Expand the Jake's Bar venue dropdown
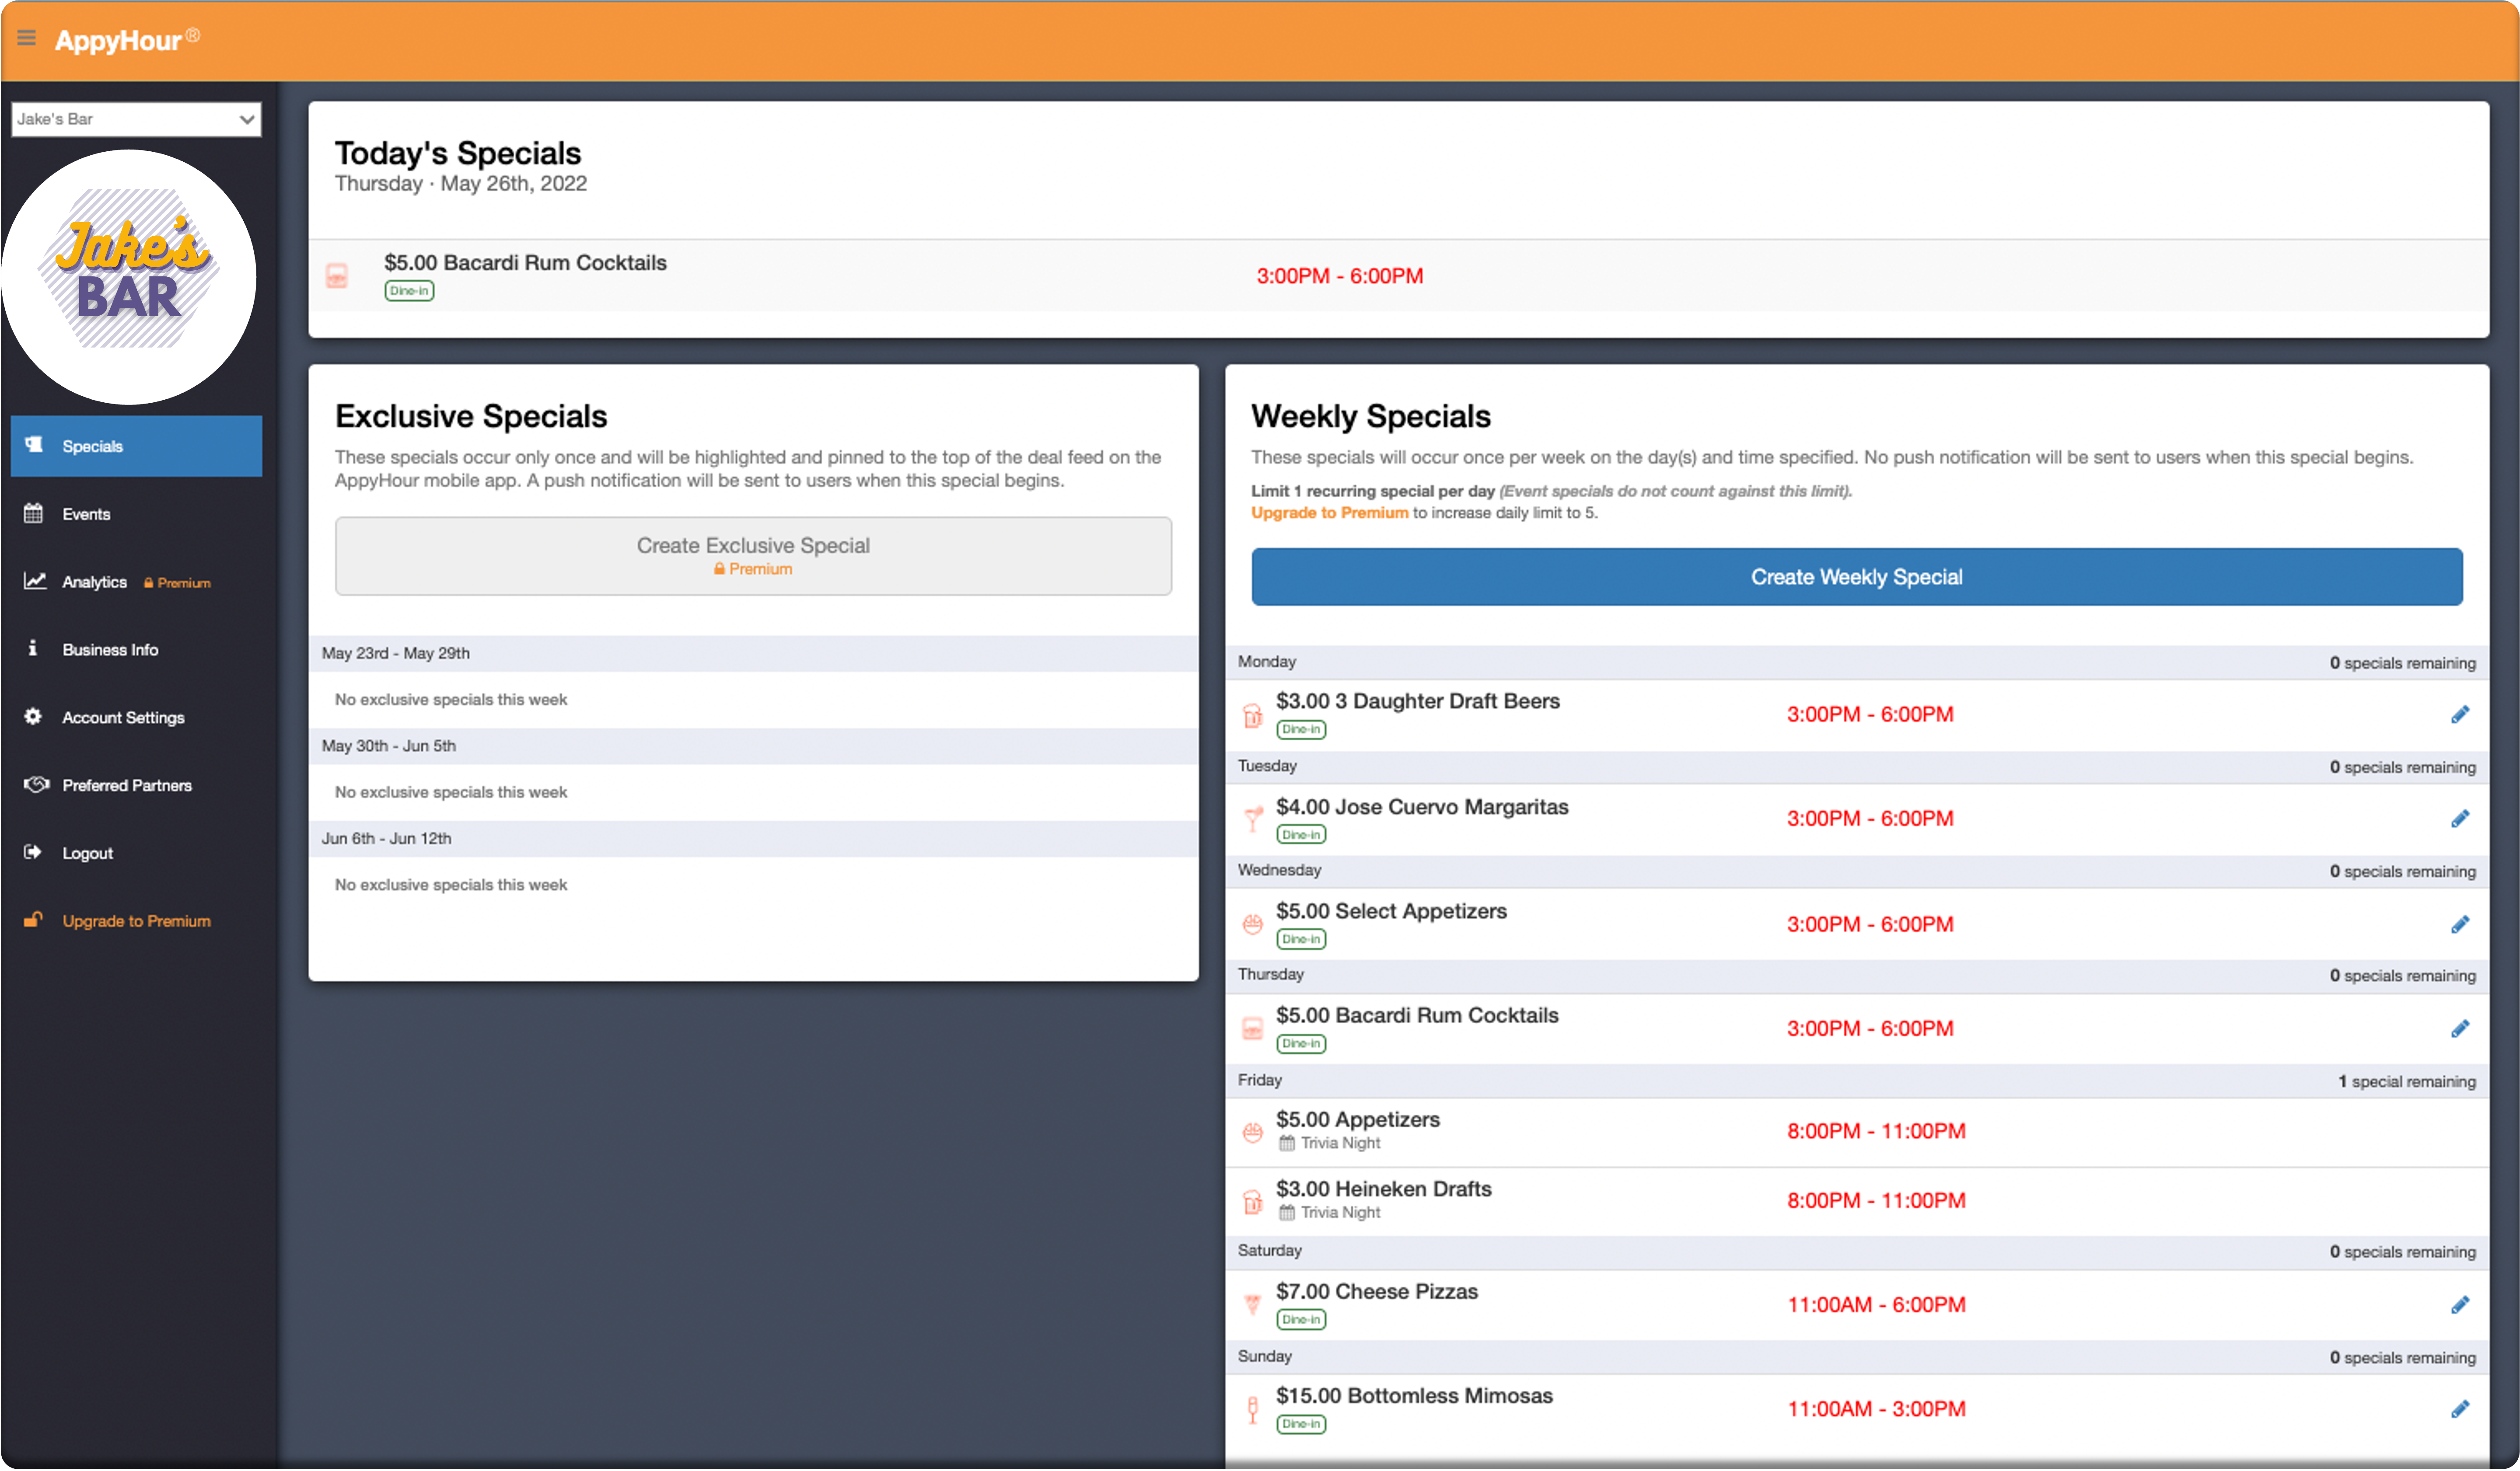This screenshot has width=2520, height=1471. (x=136, y=119)
